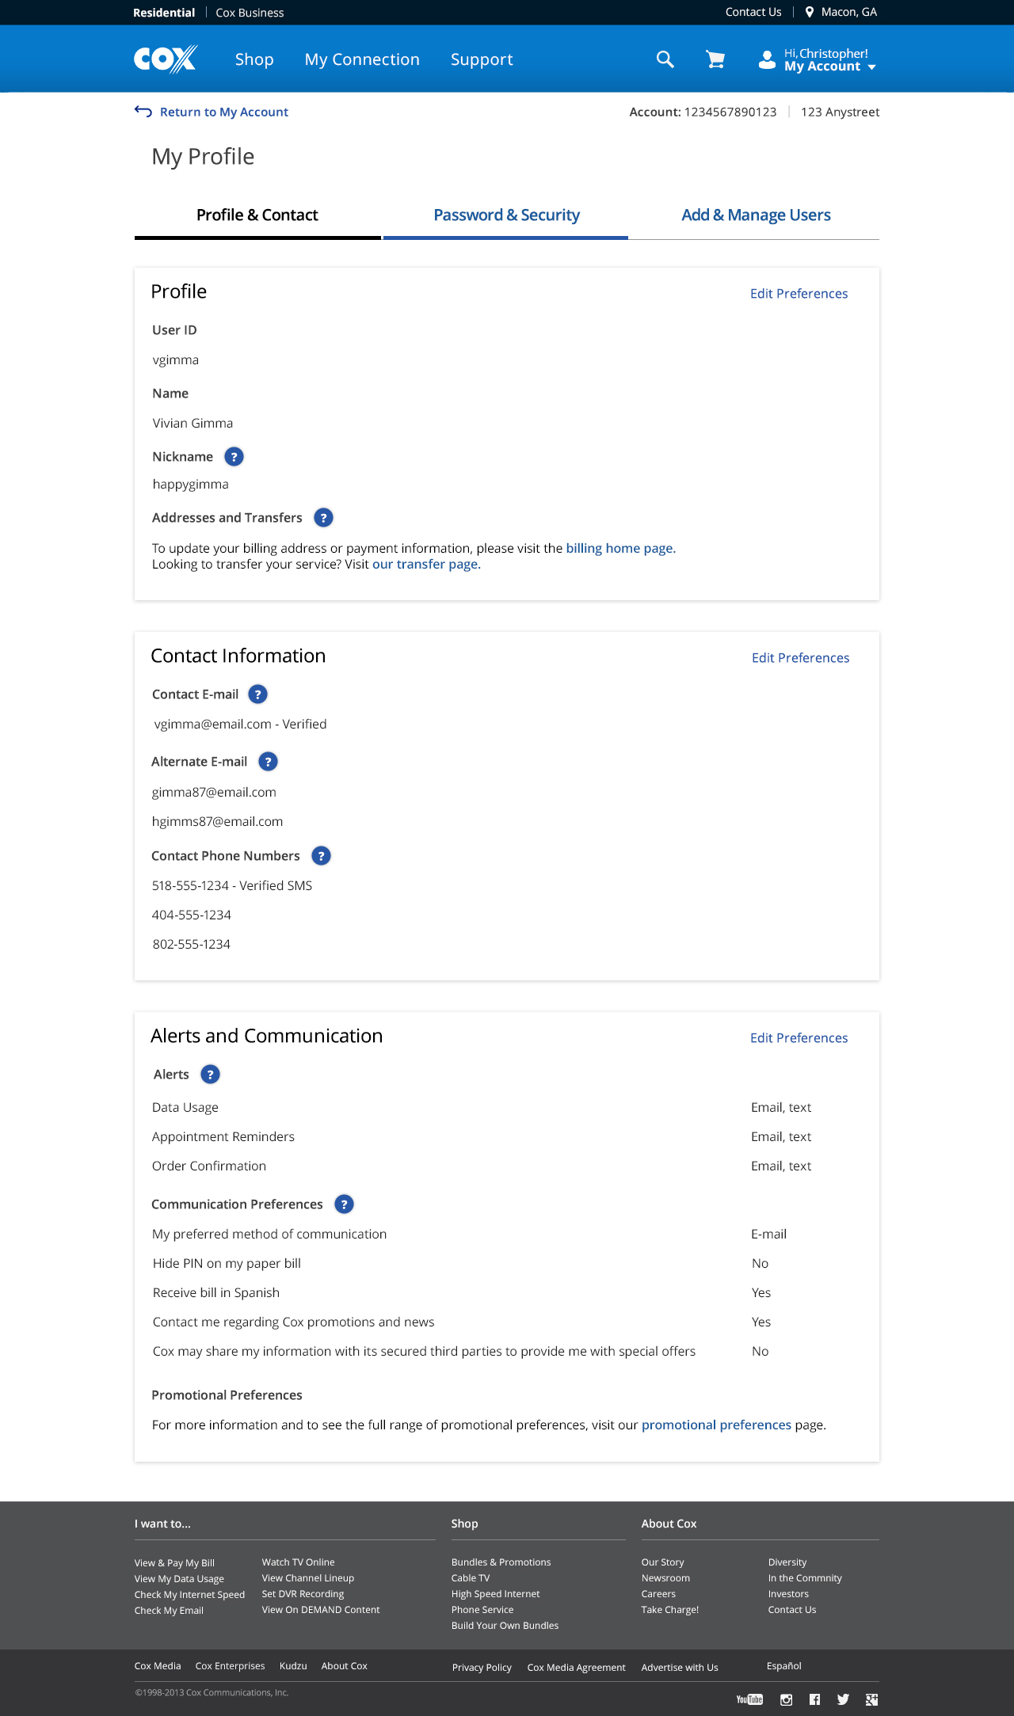The width and height of the screenshot is (1014, 1716).
Task: Click the Nickname help question icon
Action: coord(234,457)
